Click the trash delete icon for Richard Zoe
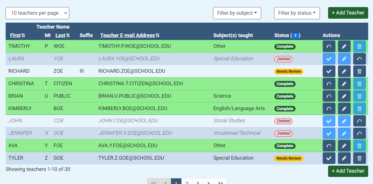373x184 pixels. click(359, 71)
